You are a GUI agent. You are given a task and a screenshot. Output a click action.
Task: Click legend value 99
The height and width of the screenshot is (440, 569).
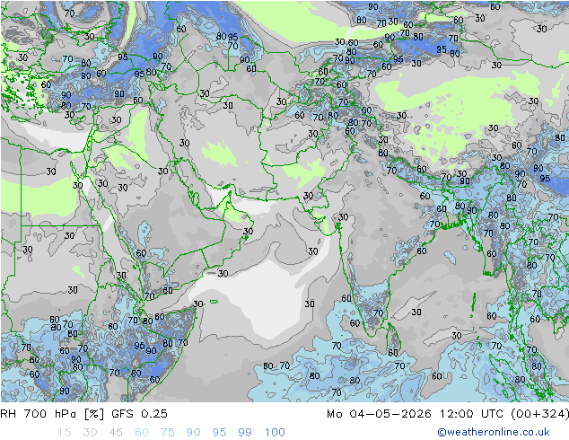[x=245, y=433]
